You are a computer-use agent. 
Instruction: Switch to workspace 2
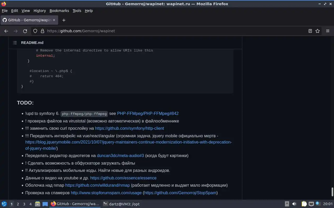18,204
